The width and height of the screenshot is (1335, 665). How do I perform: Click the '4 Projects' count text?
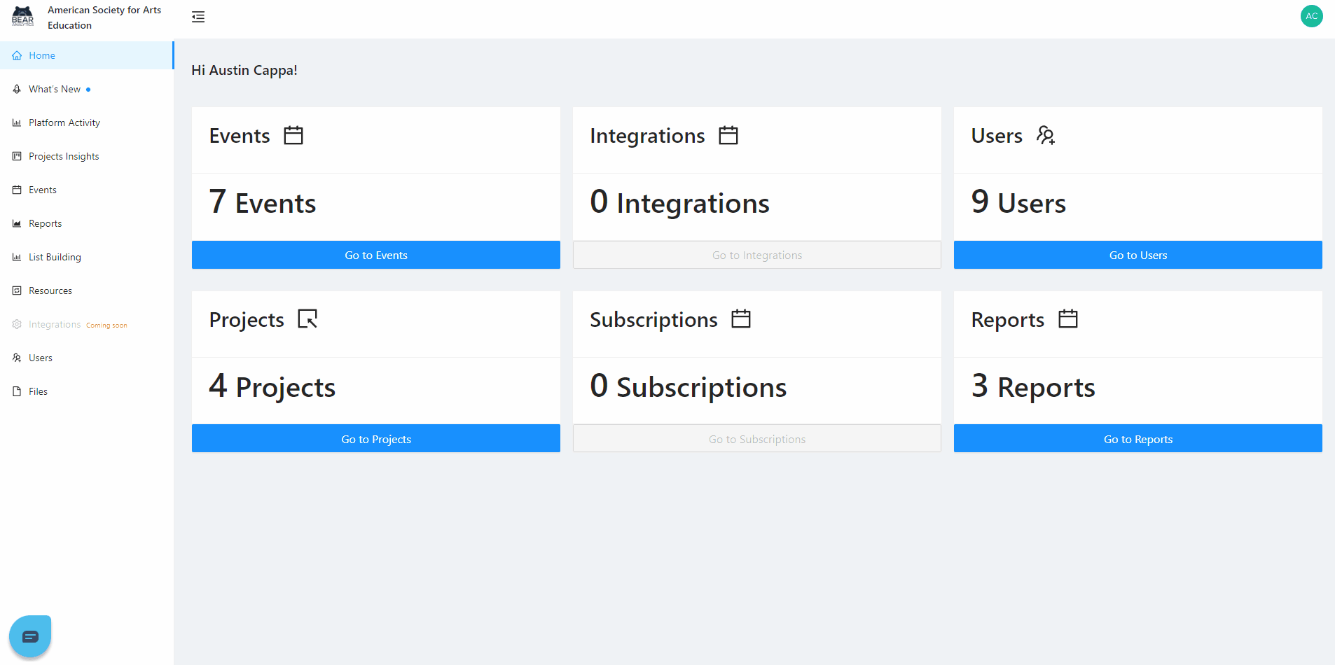coord(272,387)
